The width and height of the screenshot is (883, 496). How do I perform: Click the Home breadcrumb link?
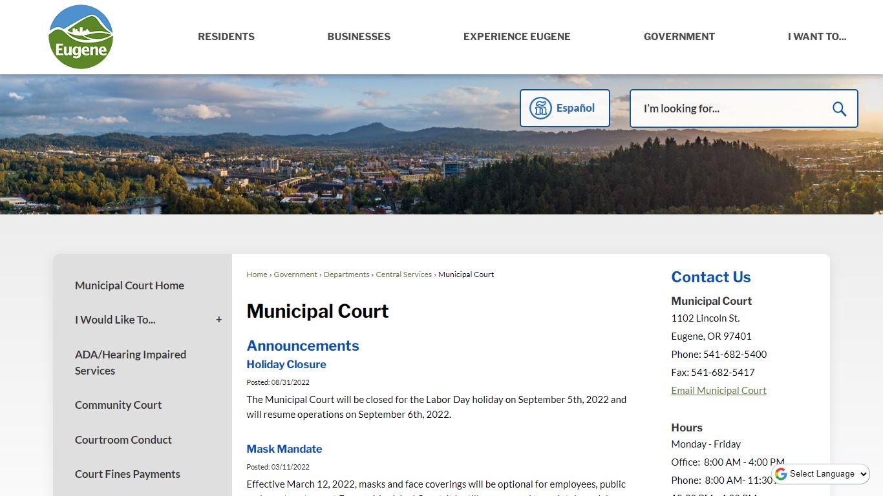point(257,274)
